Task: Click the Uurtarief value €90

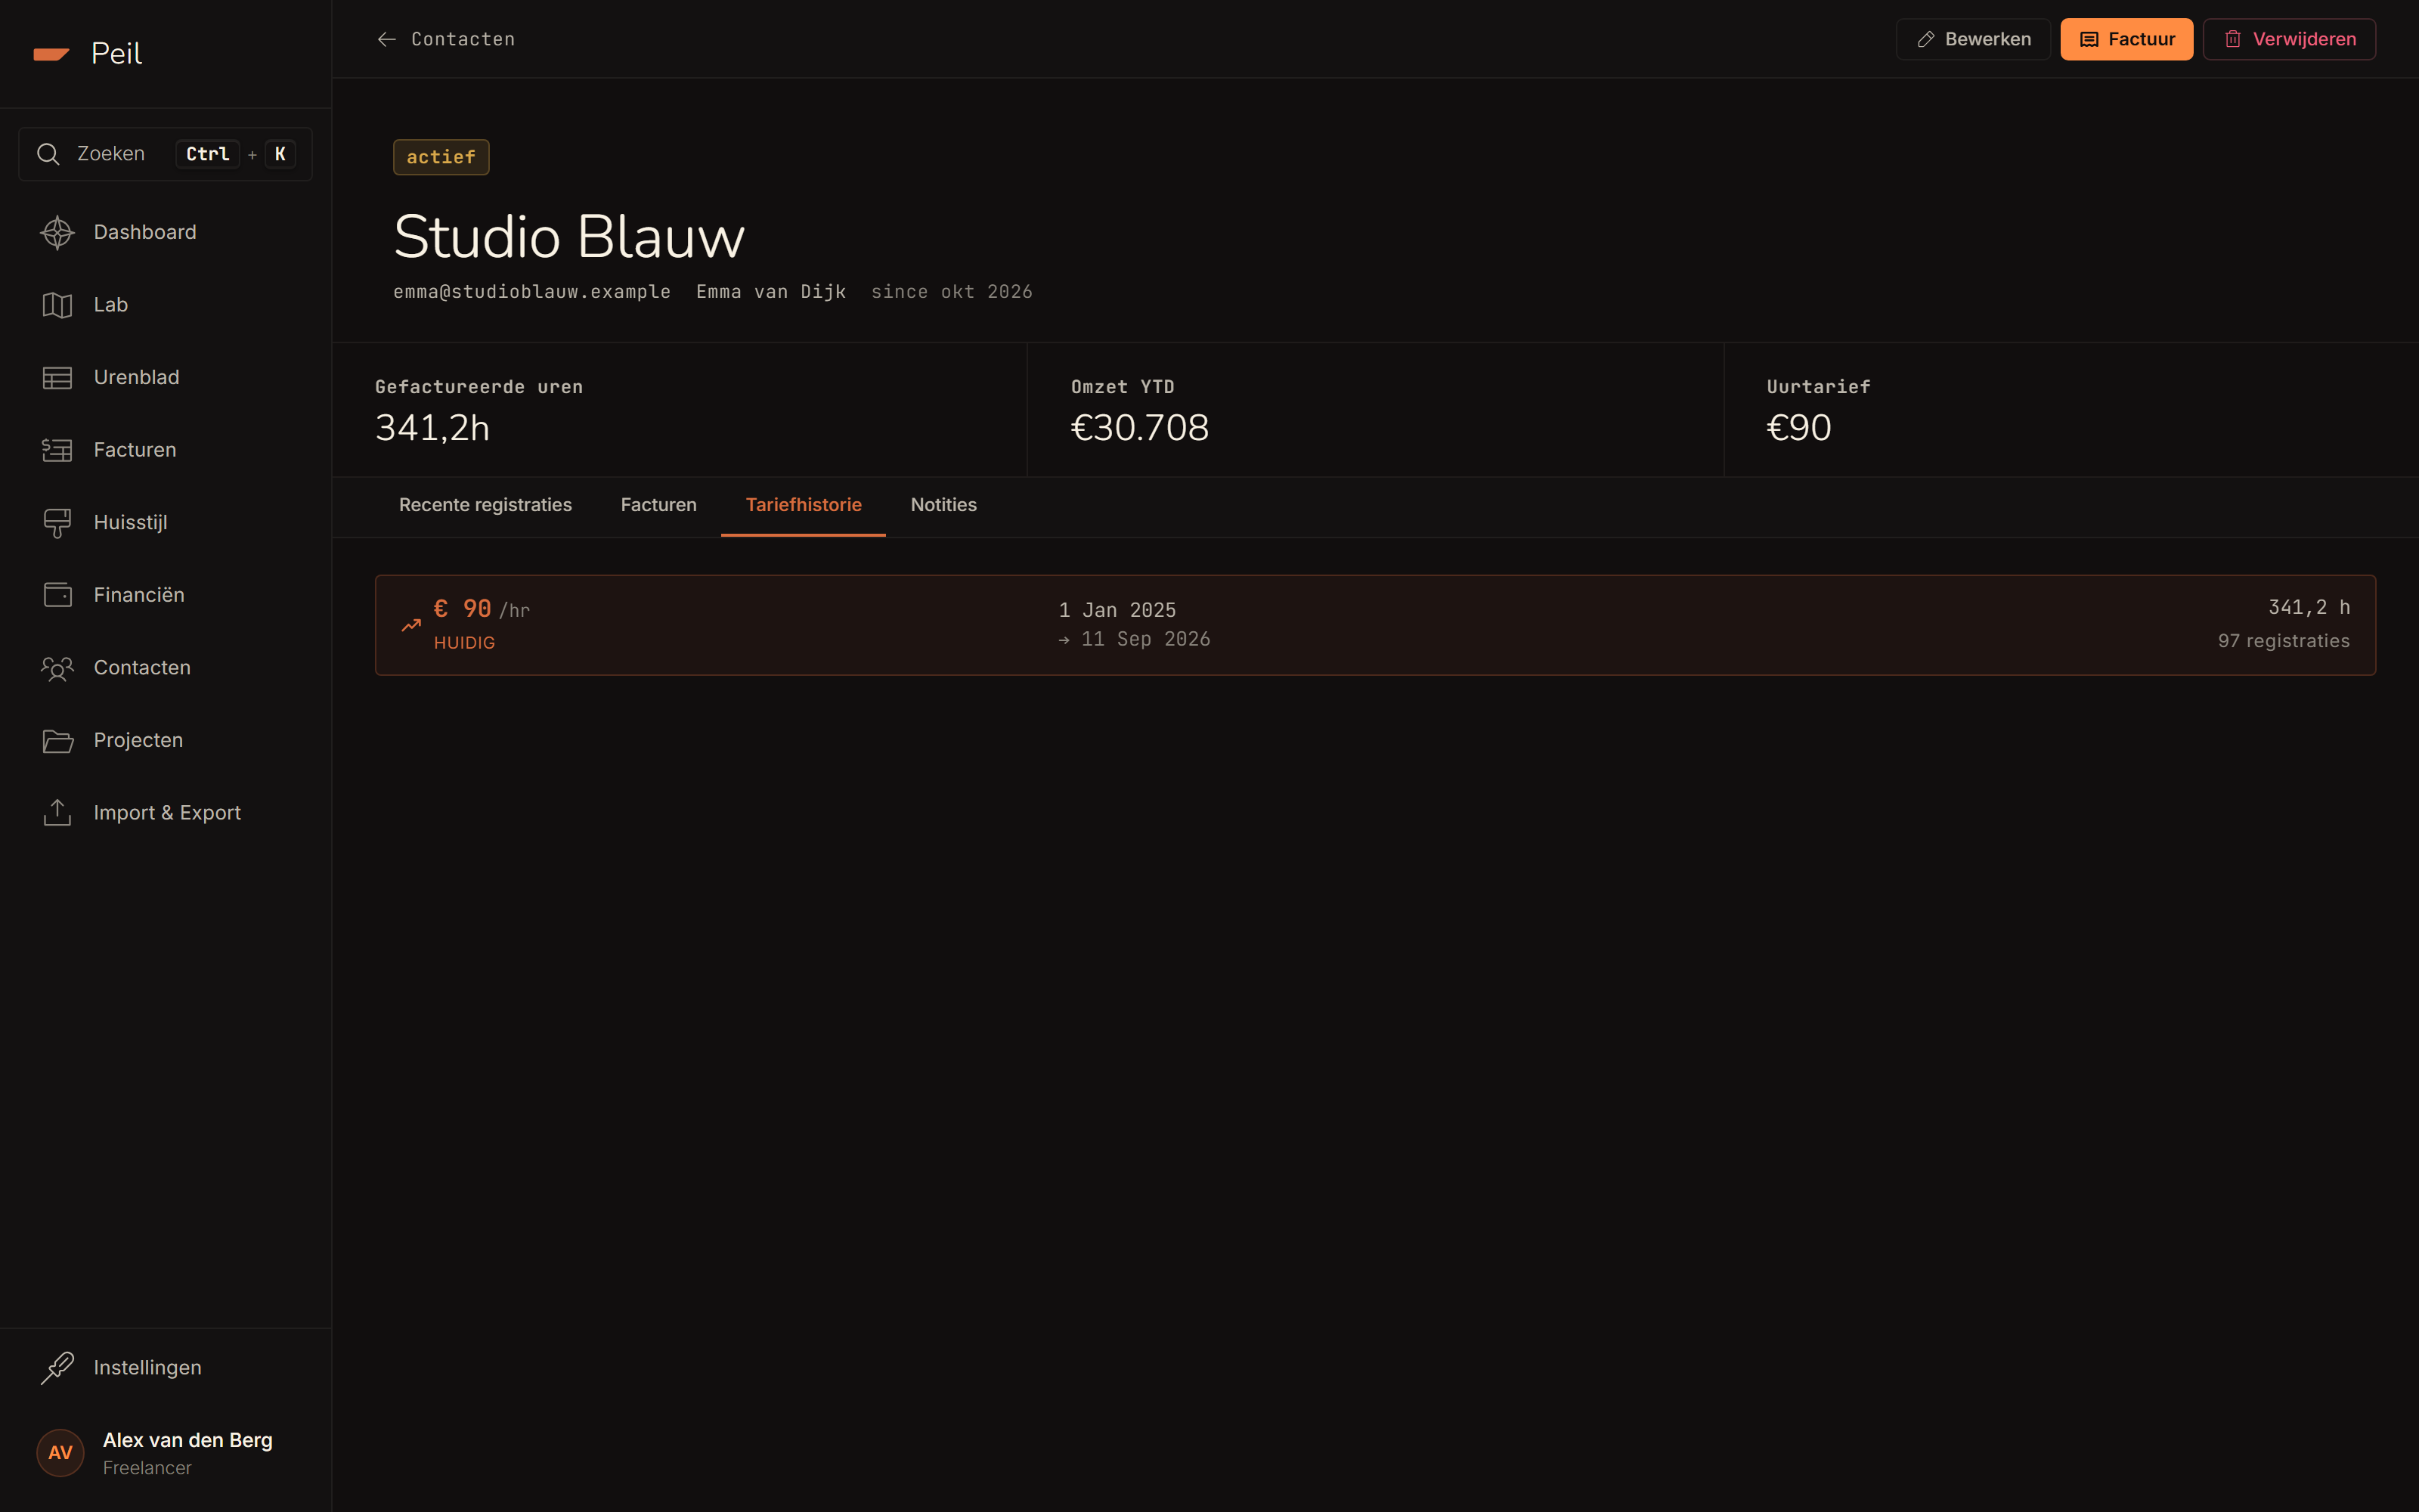Action: [1798, 428]
